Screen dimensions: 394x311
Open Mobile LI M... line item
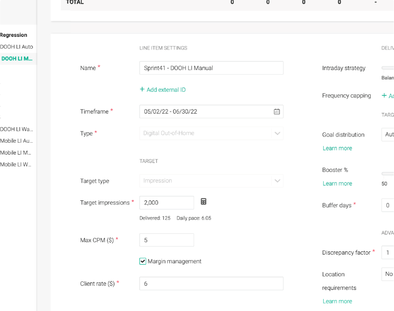pos(16,153)
